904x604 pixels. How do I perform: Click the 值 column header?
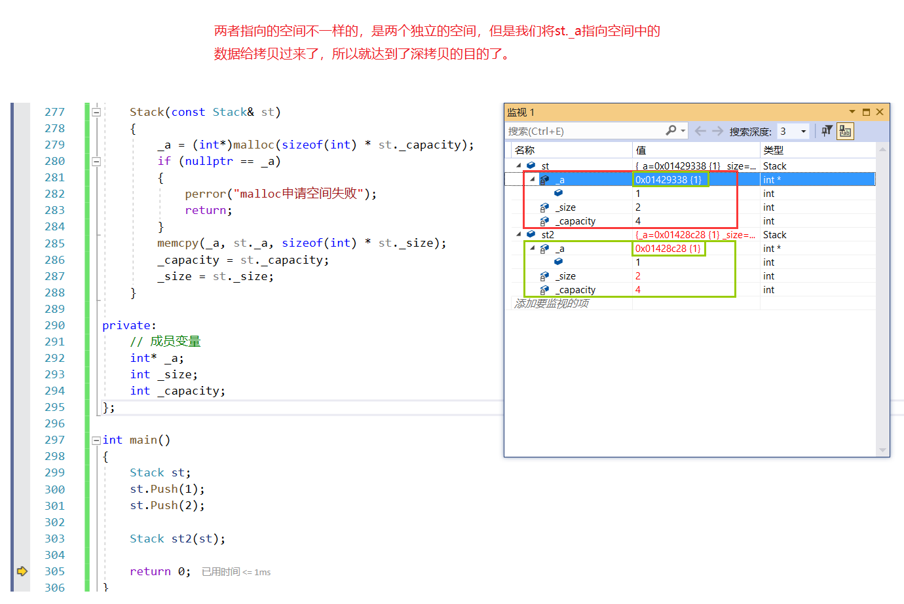click(641, 150)
